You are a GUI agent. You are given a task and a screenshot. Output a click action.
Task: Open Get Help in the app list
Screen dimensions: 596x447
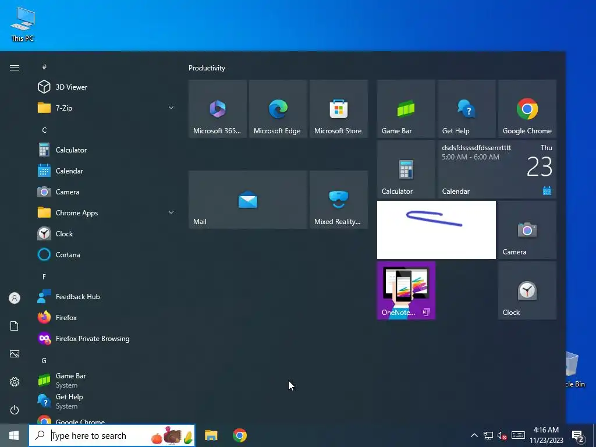[x=107, y=401]
